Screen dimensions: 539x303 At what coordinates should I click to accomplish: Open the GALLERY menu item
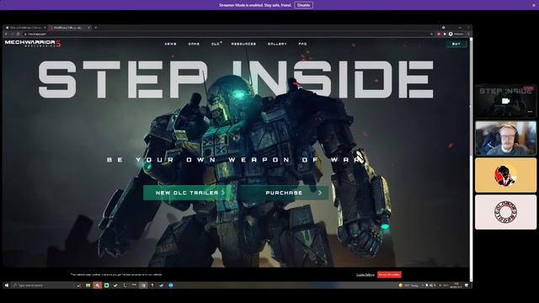277,44
